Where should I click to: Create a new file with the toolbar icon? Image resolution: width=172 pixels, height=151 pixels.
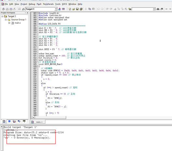tap(70, 9)
